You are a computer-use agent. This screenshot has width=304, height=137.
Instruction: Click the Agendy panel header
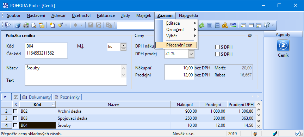(283, 35)
